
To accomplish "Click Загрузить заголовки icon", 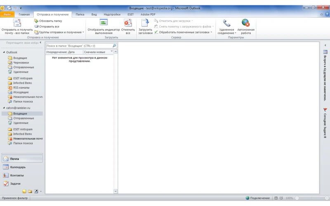I will [145, 23].
